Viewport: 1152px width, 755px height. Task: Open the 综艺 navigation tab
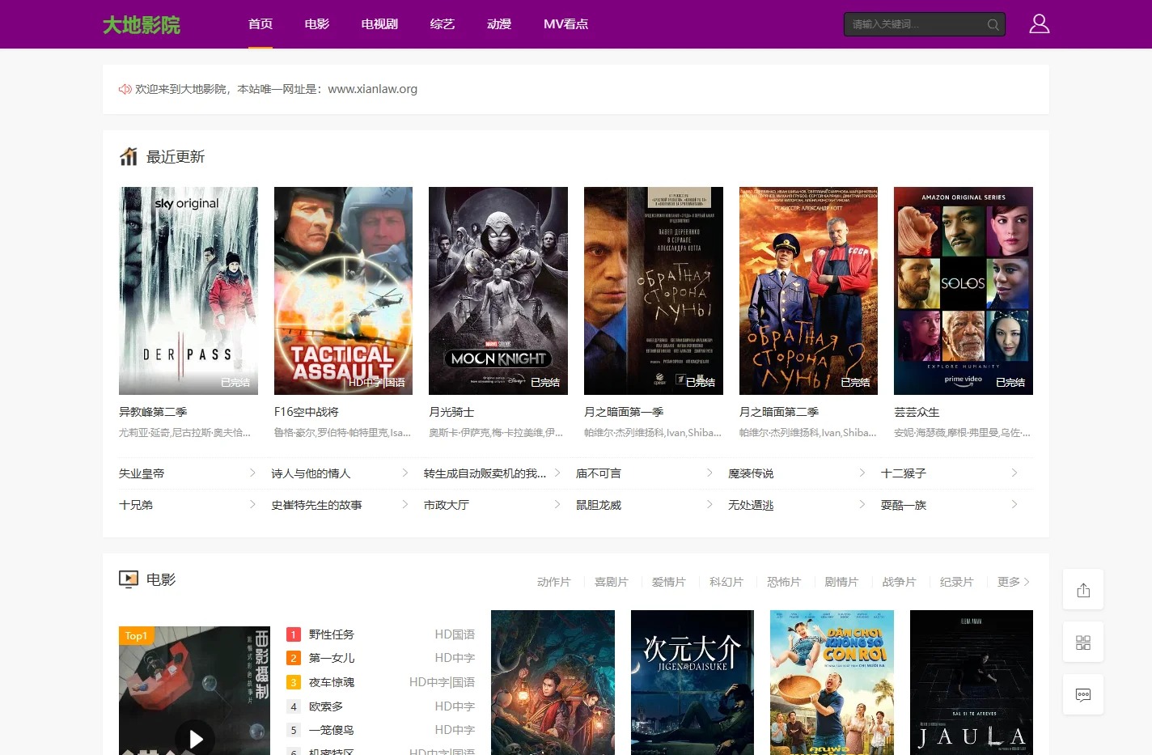point(443,24)
